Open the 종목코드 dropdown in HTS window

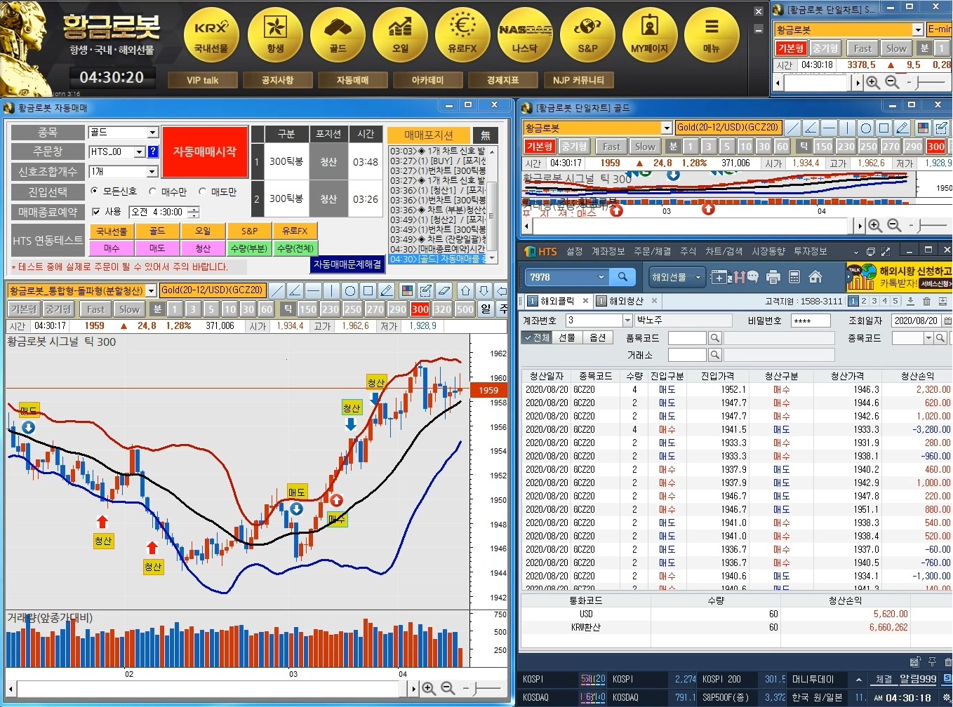coord(928,338)
